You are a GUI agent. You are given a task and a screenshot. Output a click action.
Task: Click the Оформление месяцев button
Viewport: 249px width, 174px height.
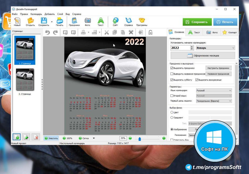(203, 56)
